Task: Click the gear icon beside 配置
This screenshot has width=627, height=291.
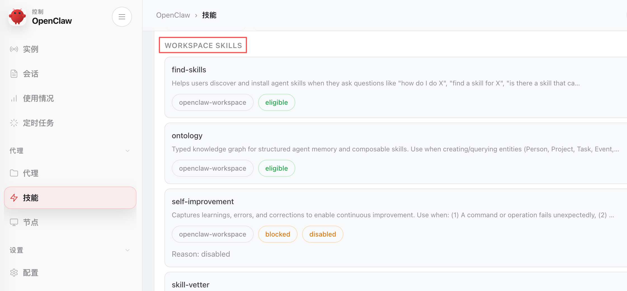Action: pos(14,273)
